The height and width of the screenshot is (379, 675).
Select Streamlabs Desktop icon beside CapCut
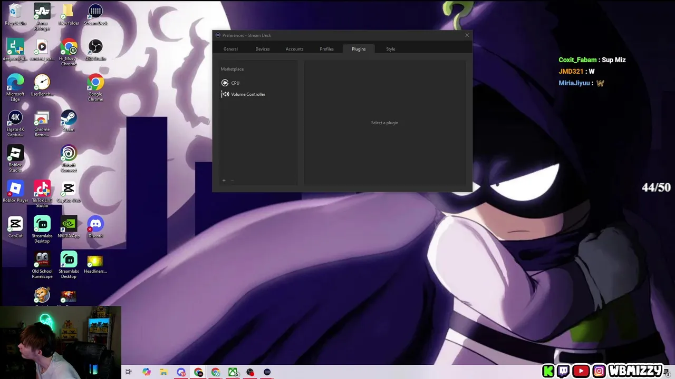coord(42,229)
